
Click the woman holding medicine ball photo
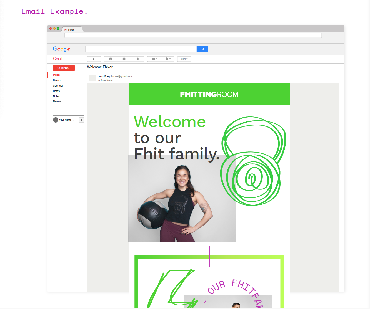tap(182, 198)
